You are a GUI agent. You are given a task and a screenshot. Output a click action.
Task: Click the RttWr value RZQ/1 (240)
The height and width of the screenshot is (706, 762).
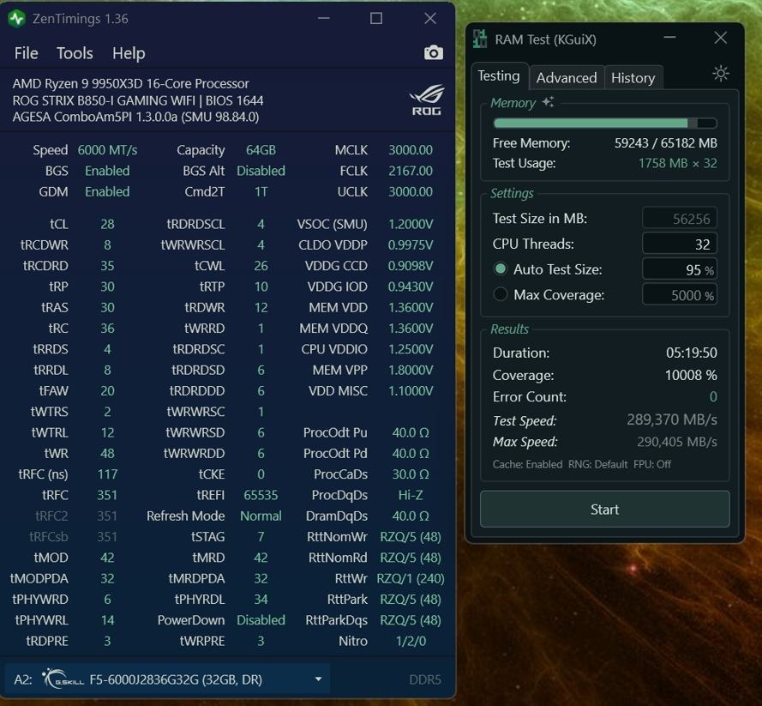411,578
